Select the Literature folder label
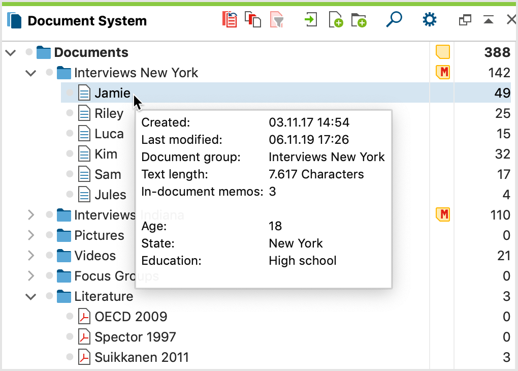This screenshot has height=371, width=518. point(104,296)
